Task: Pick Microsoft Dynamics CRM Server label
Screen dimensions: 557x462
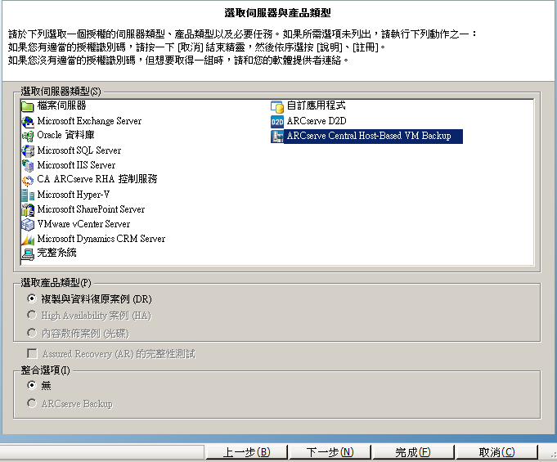Action: tap(101, 238)
